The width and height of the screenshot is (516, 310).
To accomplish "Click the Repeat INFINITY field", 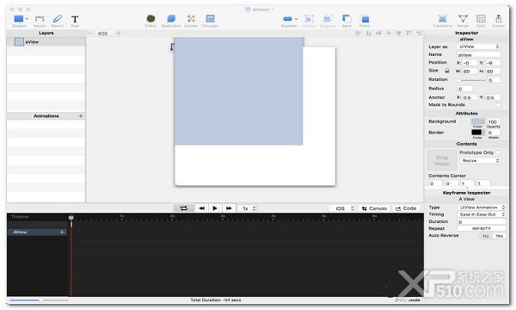I will 482,229.
